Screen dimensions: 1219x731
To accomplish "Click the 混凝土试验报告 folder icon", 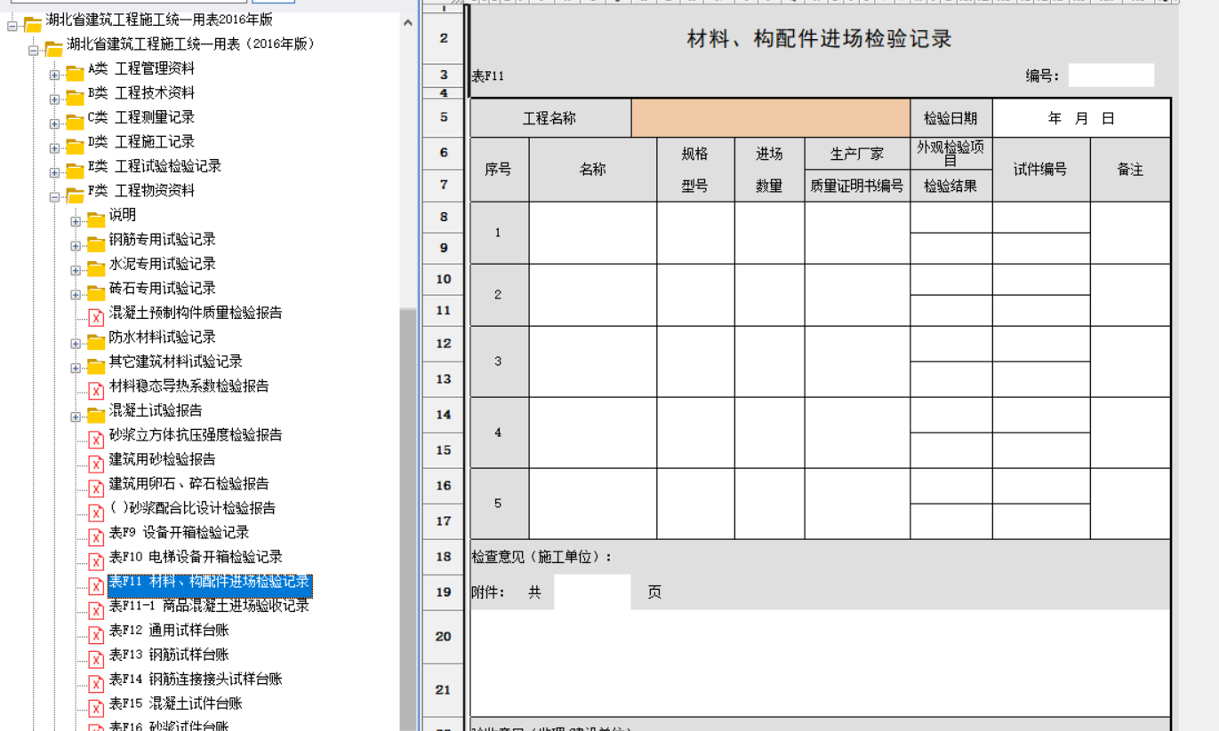I will click(x=96, y=415).
